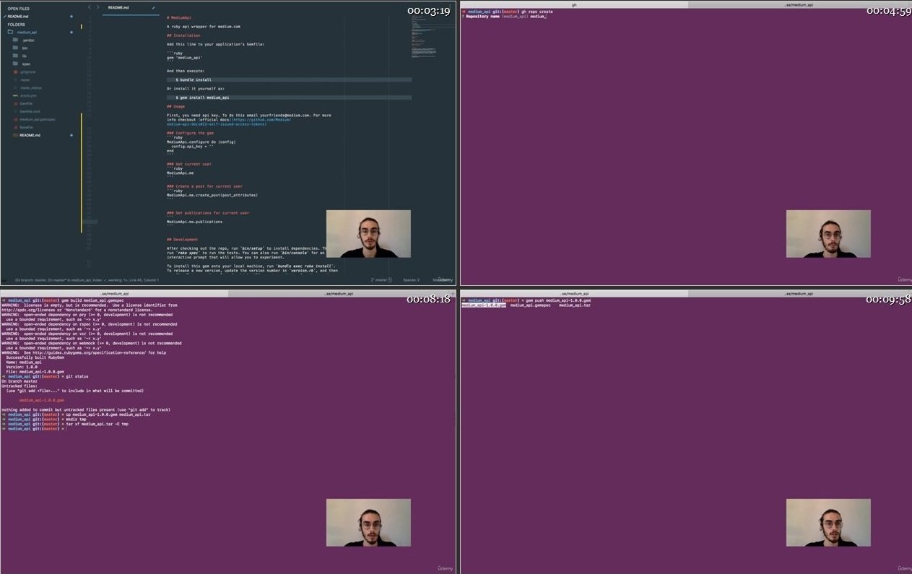
Task: Switch to the README.md editor tab
Action: [131, 7]
